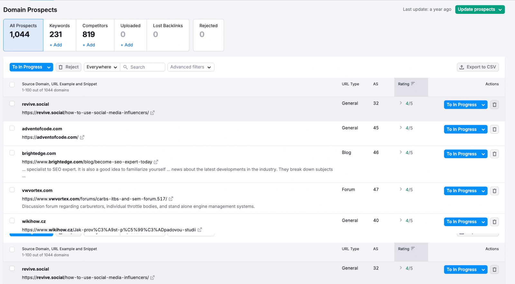Remove brightedge.com using its trash icon
The height and width of the screenshot is (284, 515).
494,154
